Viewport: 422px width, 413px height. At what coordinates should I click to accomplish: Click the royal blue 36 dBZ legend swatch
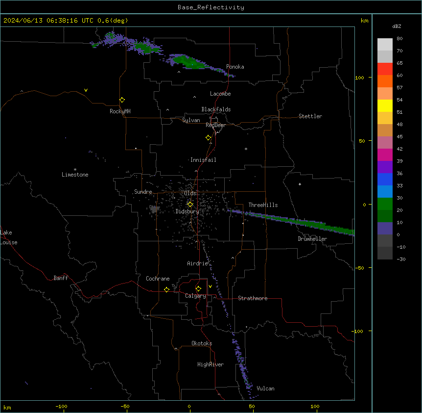click(x=385, y=179)
